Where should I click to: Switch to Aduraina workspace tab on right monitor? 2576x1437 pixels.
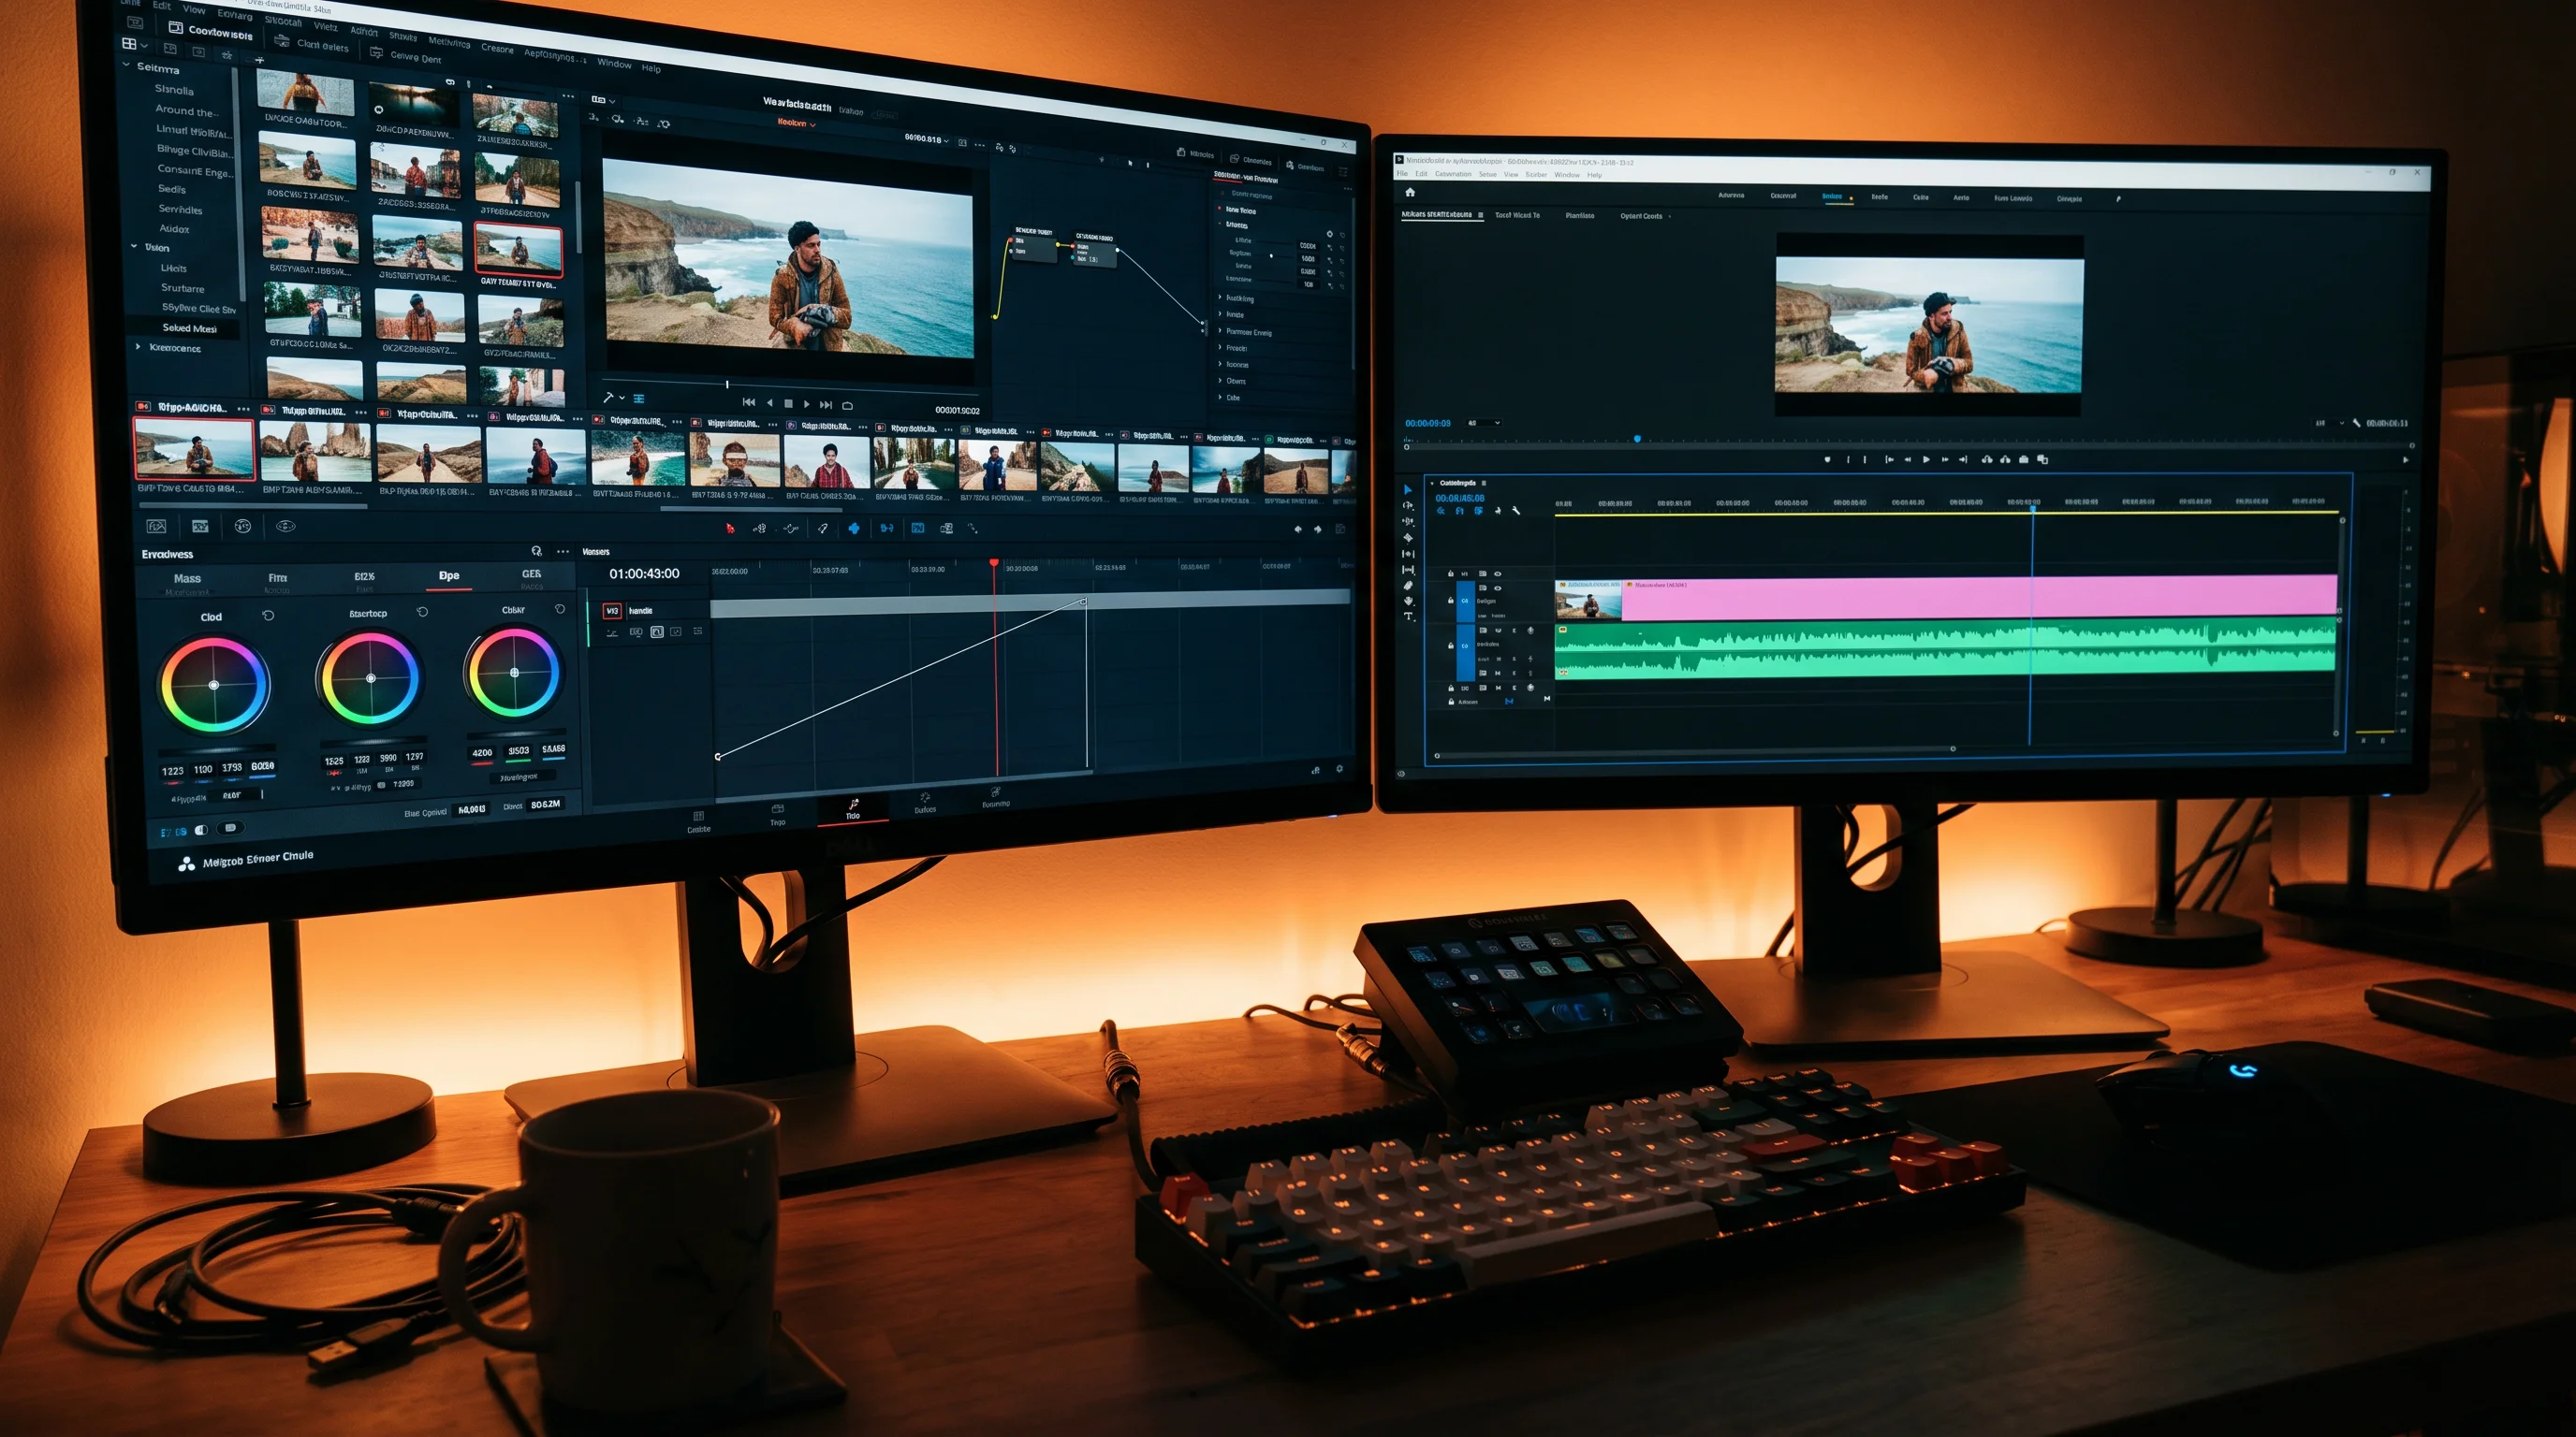pyautogui.click(x=1731, y=195)
